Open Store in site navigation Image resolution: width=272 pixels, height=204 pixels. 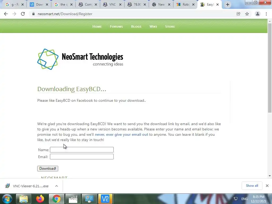coord(170,27)
